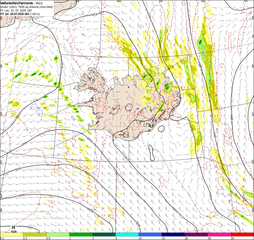Viewport: 254px width, 240px height.
Task: Click the 'vindur (10m), T850 og úrkoma' line
Action: tap(27, 7)
